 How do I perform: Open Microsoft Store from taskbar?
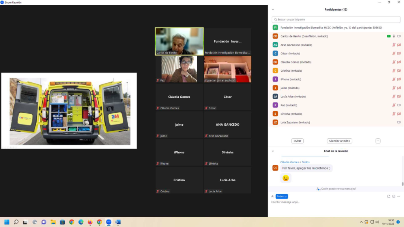click(x=62, y=222)
